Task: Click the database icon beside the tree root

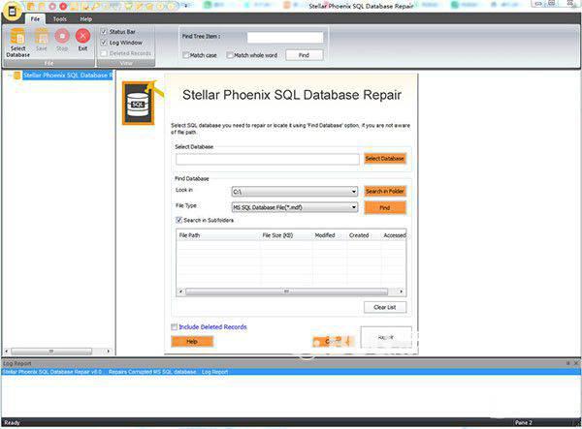Action: point(17,76)
